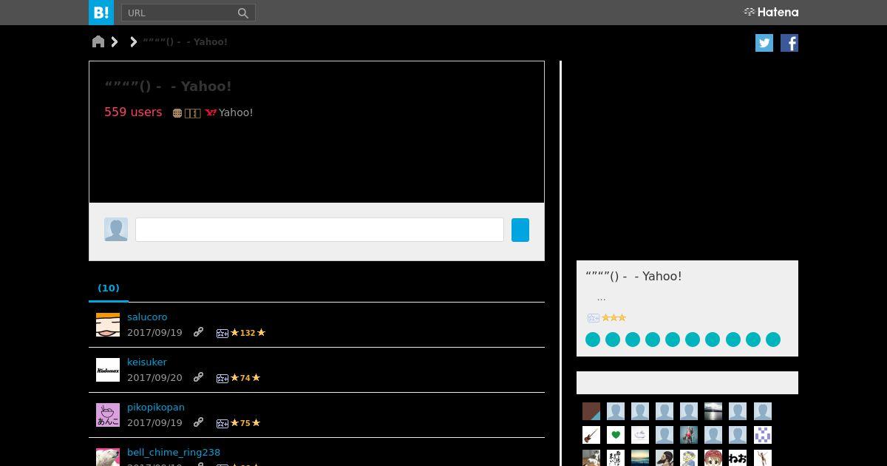View salucoro's 132 stars count
The width and height of the screenshot is (887, 466).
[x=248, y=333]
